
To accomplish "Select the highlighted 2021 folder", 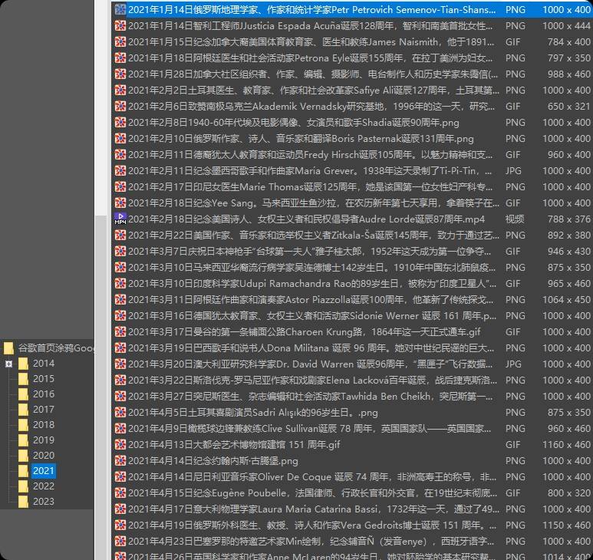I will (43, 471).
